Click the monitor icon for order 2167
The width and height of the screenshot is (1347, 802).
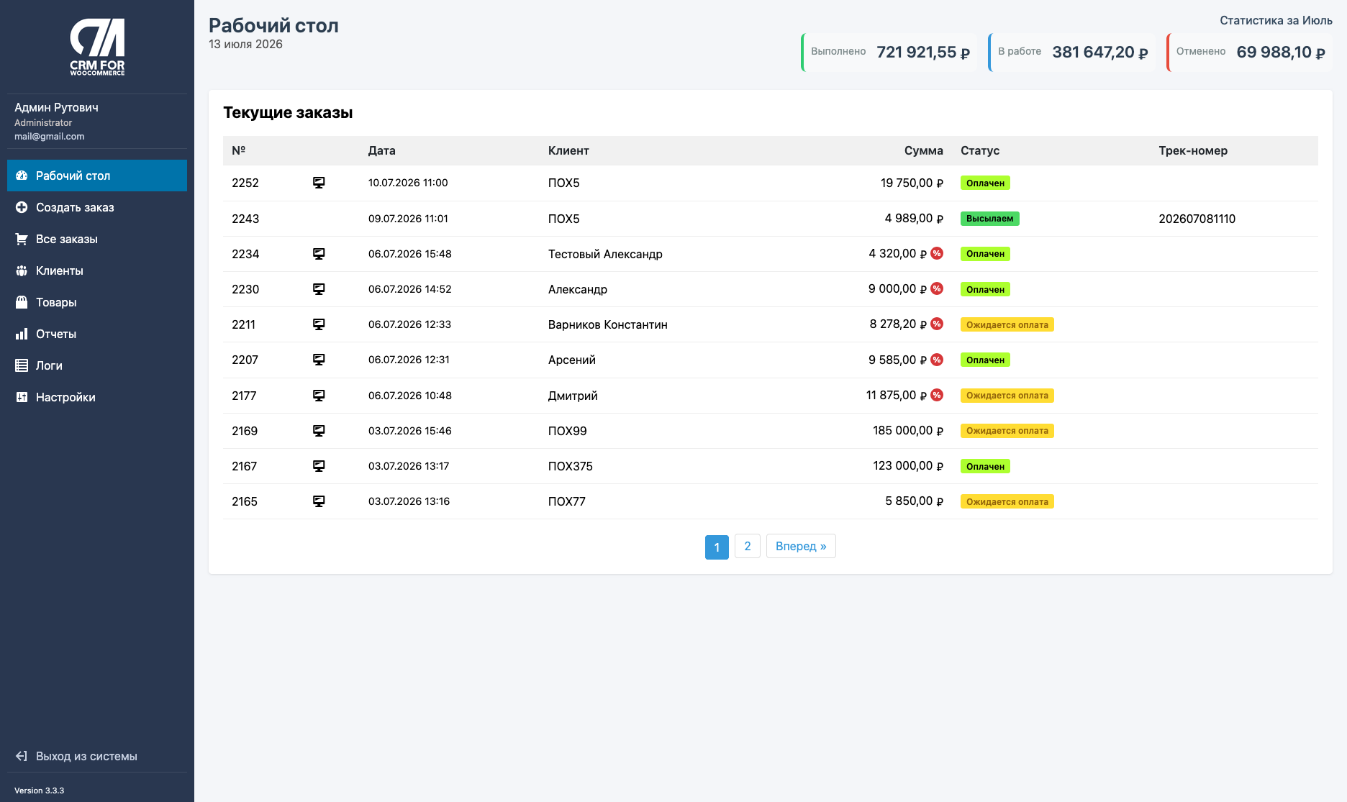click(x=319, y=466)
